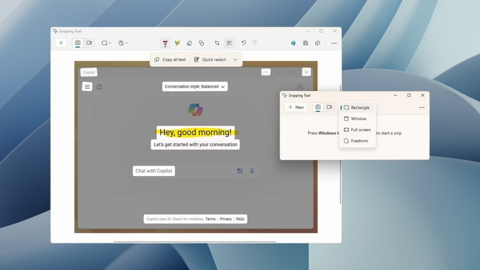Open See more menu in large Snipping Tool
Image resolution: width=480 pixels, height=270 pixels.
334,43
